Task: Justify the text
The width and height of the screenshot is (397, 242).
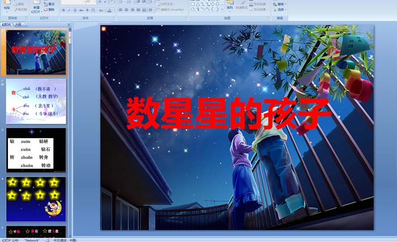Action: coord(138,10)
